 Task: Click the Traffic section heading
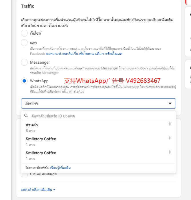point(27,6)
